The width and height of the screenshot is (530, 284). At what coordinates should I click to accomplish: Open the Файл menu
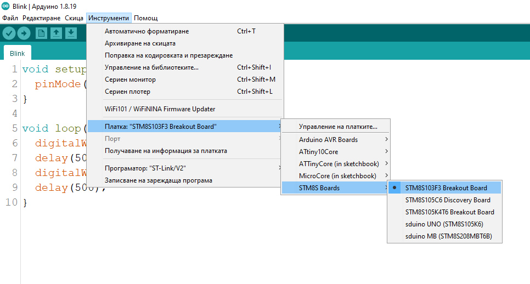coord(10,18)
